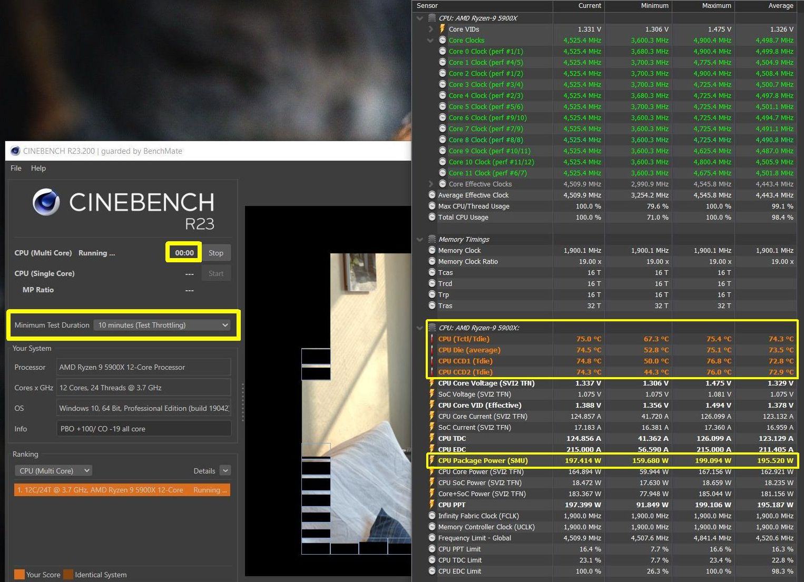Select the Core+SoC Power (SVI2 TFN) row
The height and width of the screenshot is (582, 804).
pos(612,494)
